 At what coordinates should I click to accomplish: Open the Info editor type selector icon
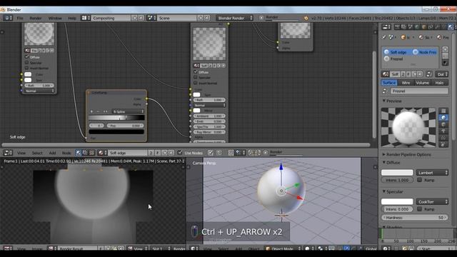(7, 18)
